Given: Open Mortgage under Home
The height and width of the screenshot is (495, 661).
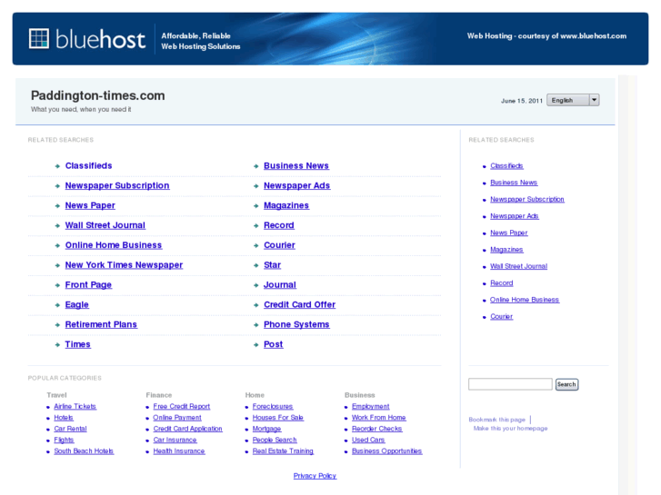Looking at the screenshot, I should point(266,429).
